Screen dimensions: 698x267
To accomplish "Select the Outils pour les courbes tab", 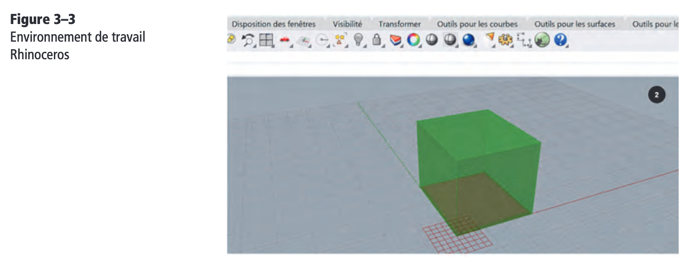I will point(477,24).
